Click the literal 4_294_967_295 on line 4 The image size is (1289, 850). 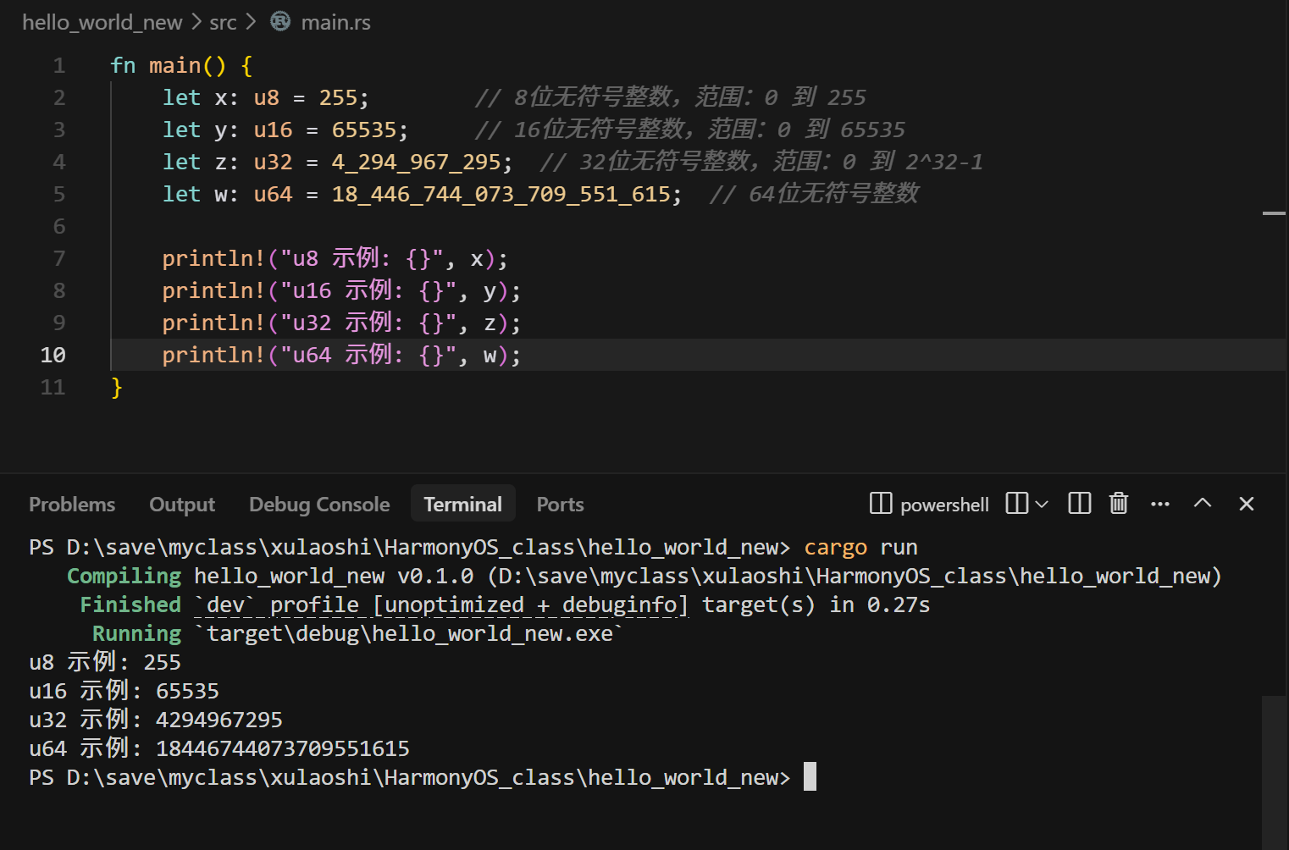point(416,162)
